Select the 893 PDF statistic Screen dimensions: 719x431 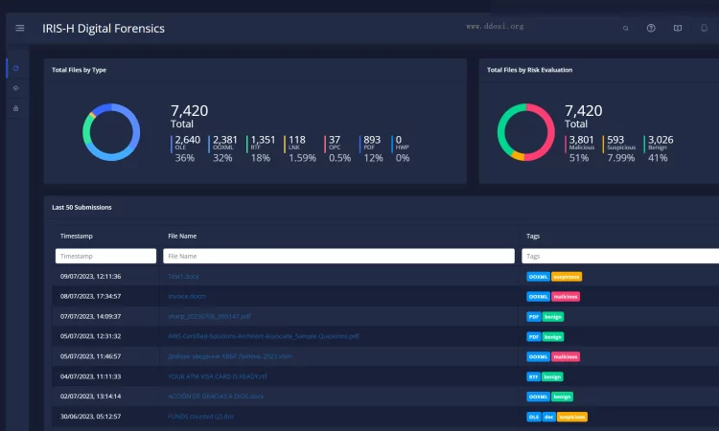tap(371, 148)
